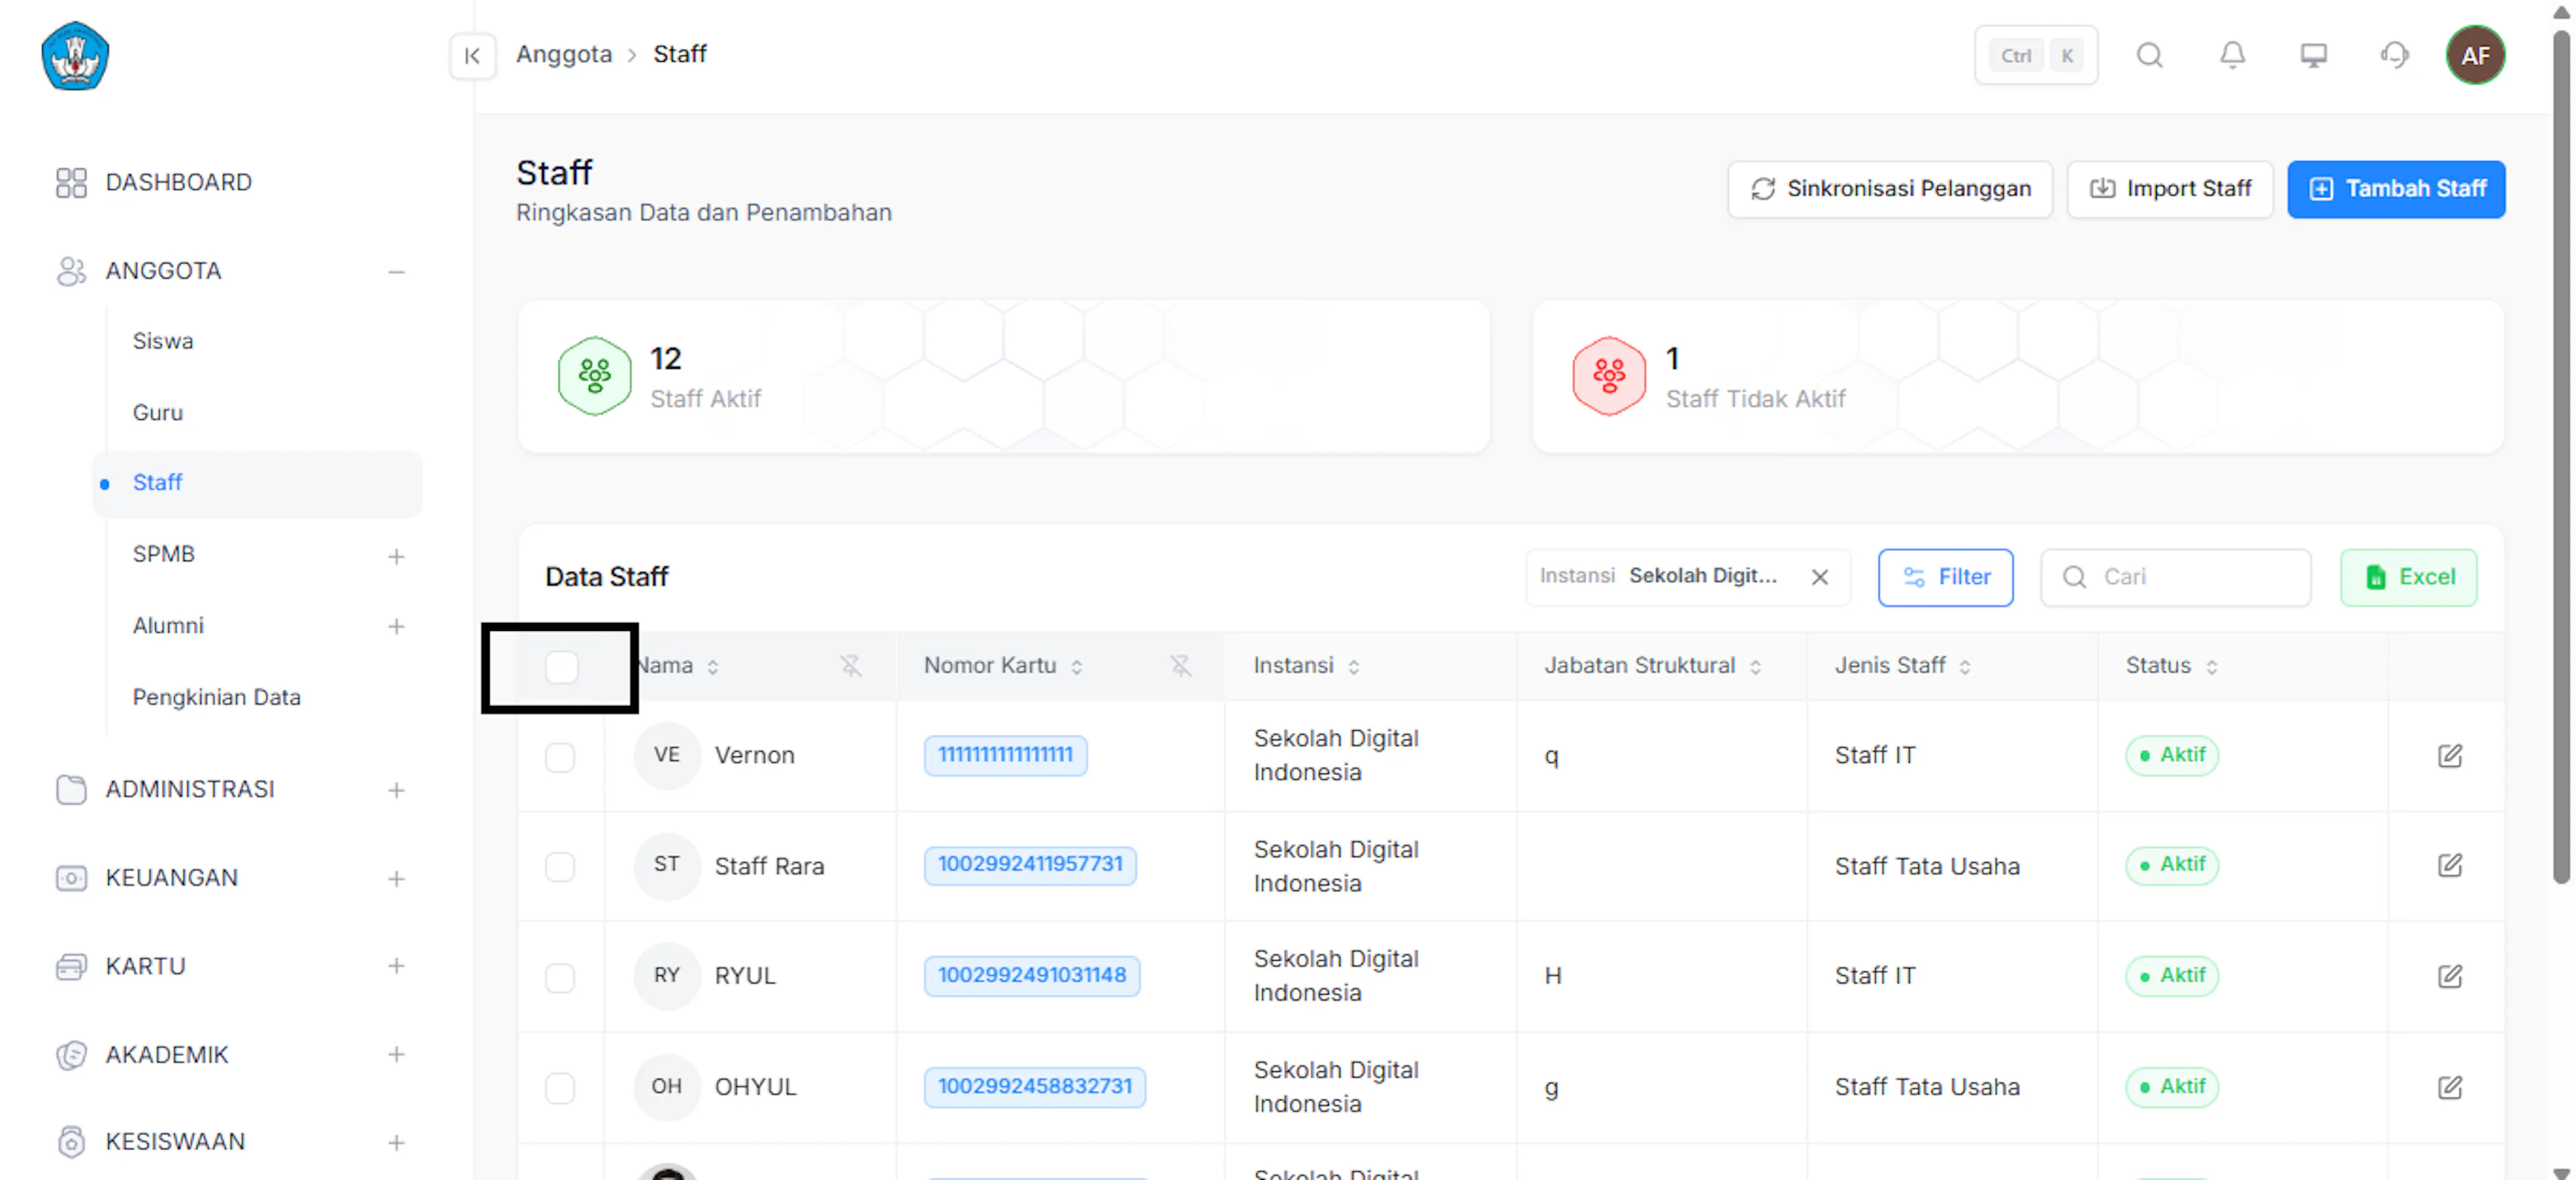
Task: Expand the KEUANGAN menu
Action: [x=396, y=879]
